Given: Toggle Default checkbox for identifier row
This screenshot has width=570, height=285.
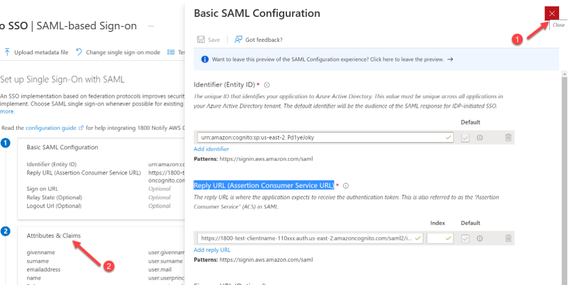Looking at the screenshot, I should 465,138.
